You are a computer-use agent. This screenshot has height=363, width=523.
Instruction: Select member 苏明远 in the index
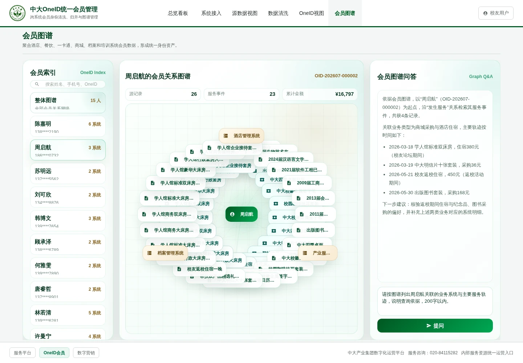point(68,174)
